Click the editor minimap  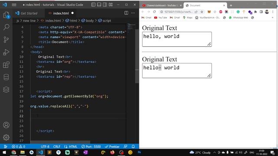pyautogui.click(x=131, y=26)
